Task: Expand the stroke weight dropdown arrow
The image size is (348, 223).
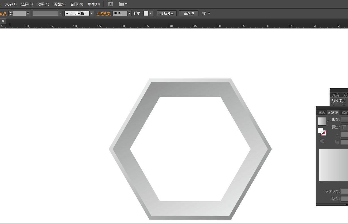Action: [28, 13]
